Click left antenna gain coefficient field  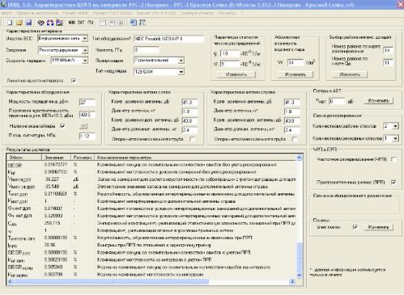[x=190, y=103]
